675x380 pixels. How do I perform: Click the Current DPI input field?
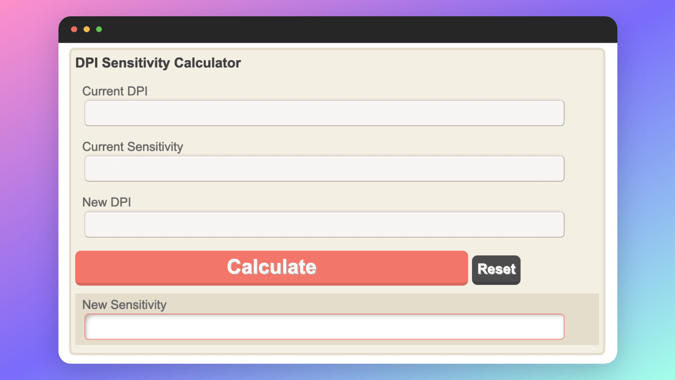pyautogui.click(x=324, y=113)
